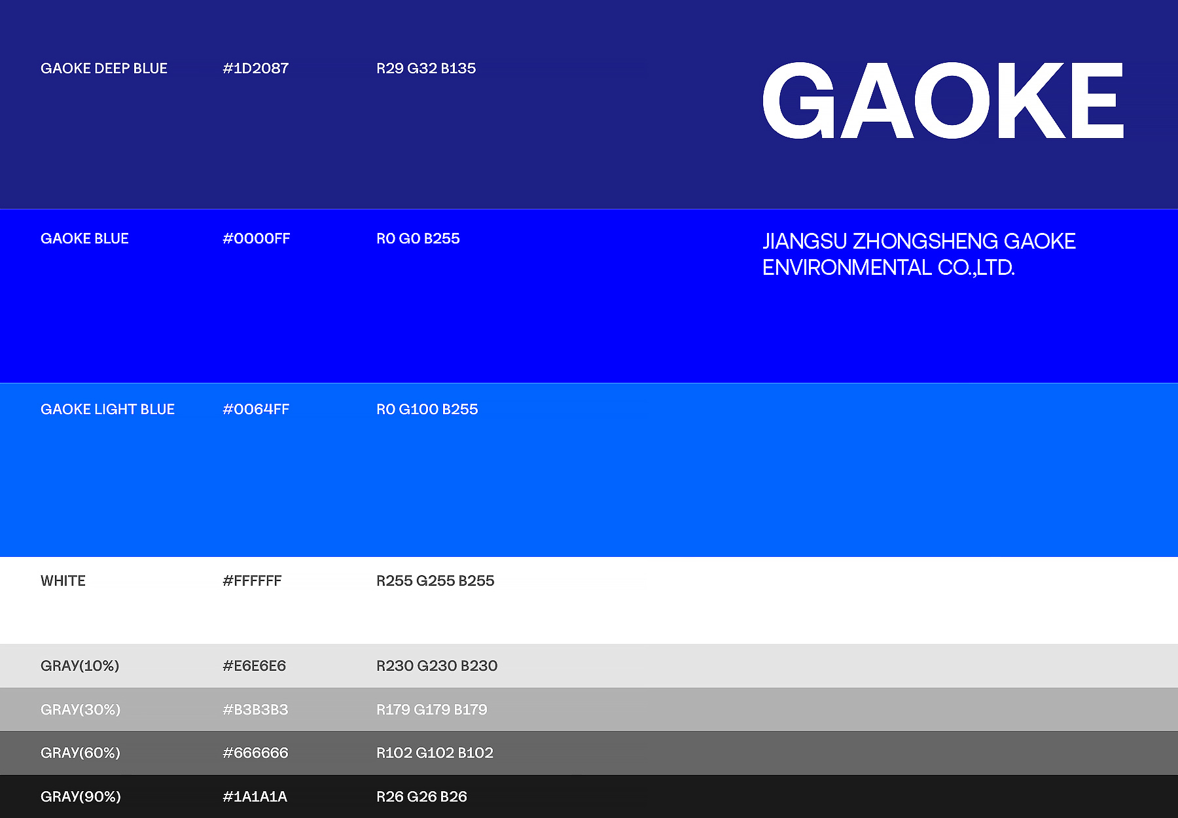This screenshot has width=1178, height=818.
Task: Select the hex code #B3B3B3
Action: coord(255,709)
